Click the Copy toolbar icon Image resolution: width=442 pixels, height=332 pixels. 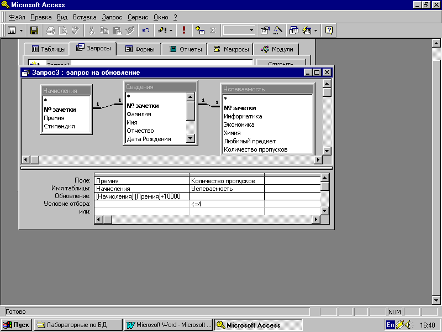[104, 30]
